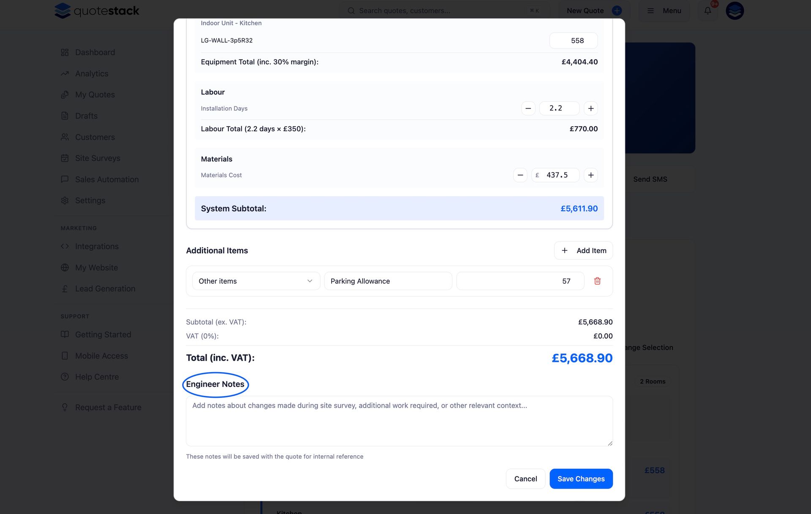Click the New Quote button

click(593, 11)
